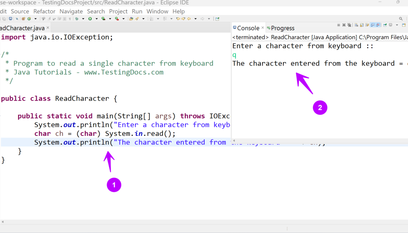408x233 pixels.
Task: Open the Refactor menu
Action: (x=44, y=11)
